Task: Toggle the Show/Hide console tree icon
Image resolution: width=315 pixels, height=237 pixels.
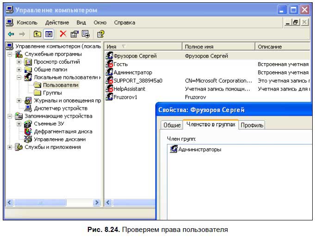Action: pyautogui.click(x=48, y=34)
